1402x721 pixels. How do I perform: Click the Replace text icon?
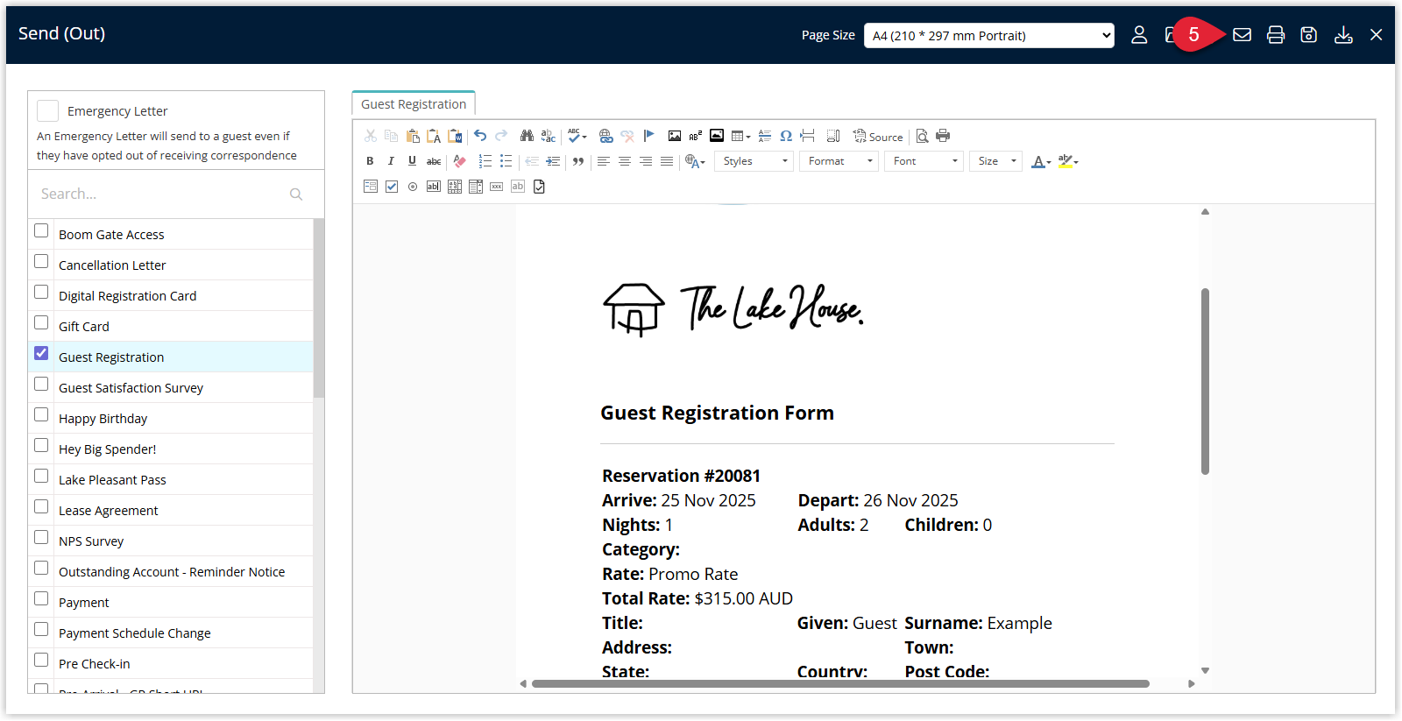tap(549, 136)
